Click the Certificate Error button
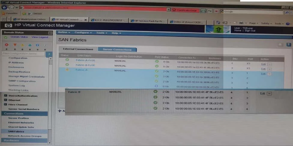This screenshot has width=293, height=146. (x=185, y=10)
